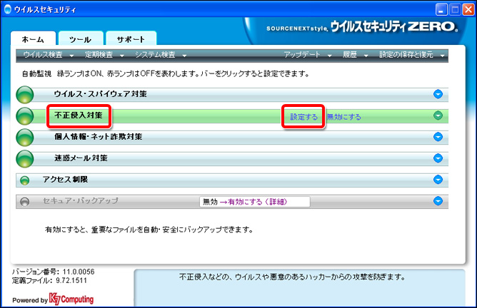The image size is (477, 308).
Task: Open the 履歴 dropdown menu
Action: tap(356, 55)
